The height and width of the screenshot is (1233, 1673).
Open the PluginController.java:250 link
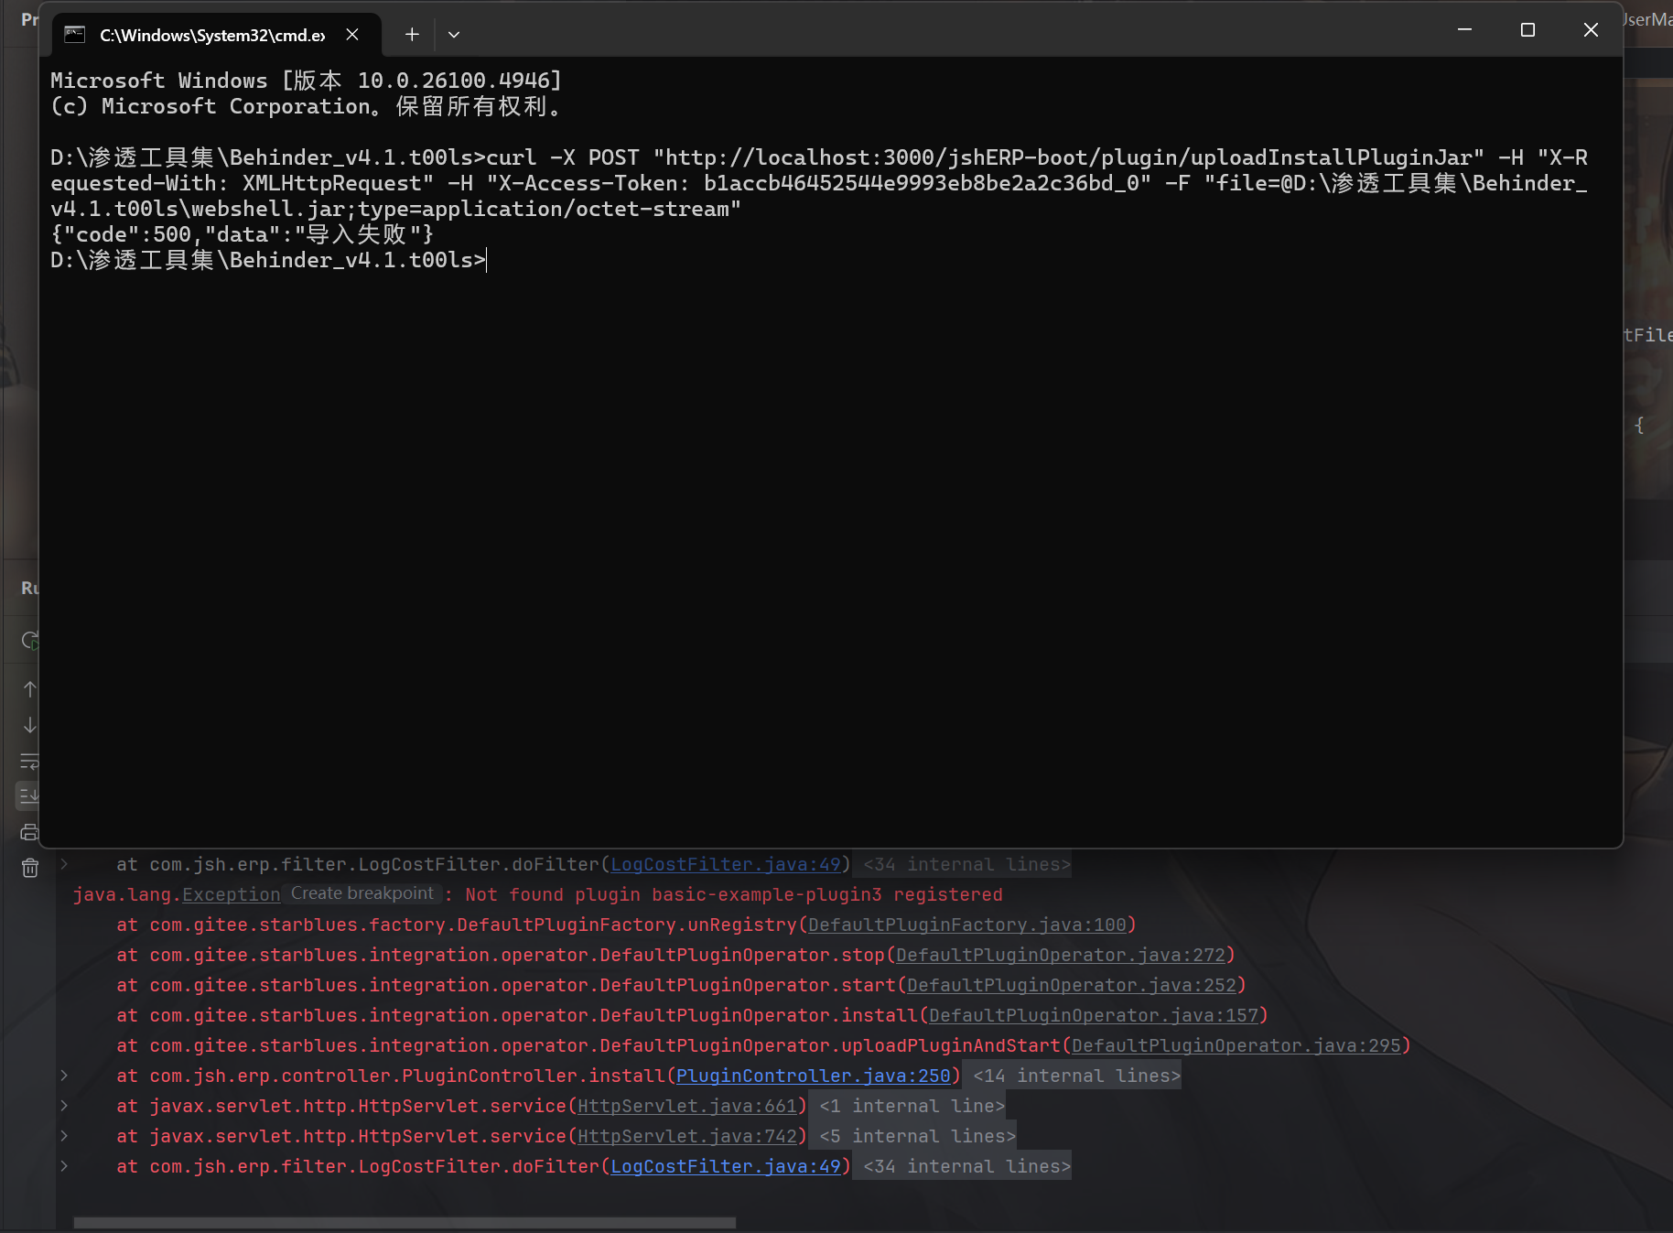coord(813,1076)
